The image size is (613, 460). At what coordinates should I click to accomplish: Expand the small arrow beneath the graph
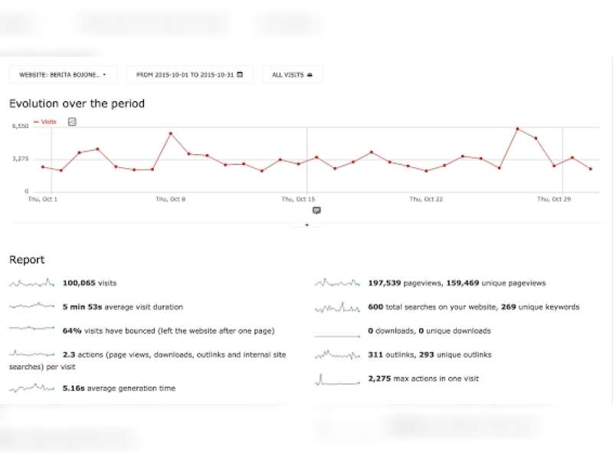pos(307,225)
